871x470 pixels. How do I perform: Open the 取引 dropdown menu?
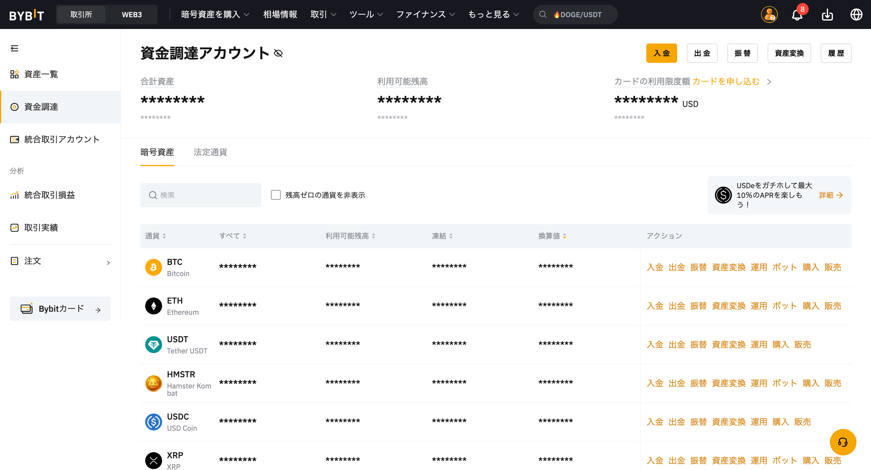pos(323,14)
